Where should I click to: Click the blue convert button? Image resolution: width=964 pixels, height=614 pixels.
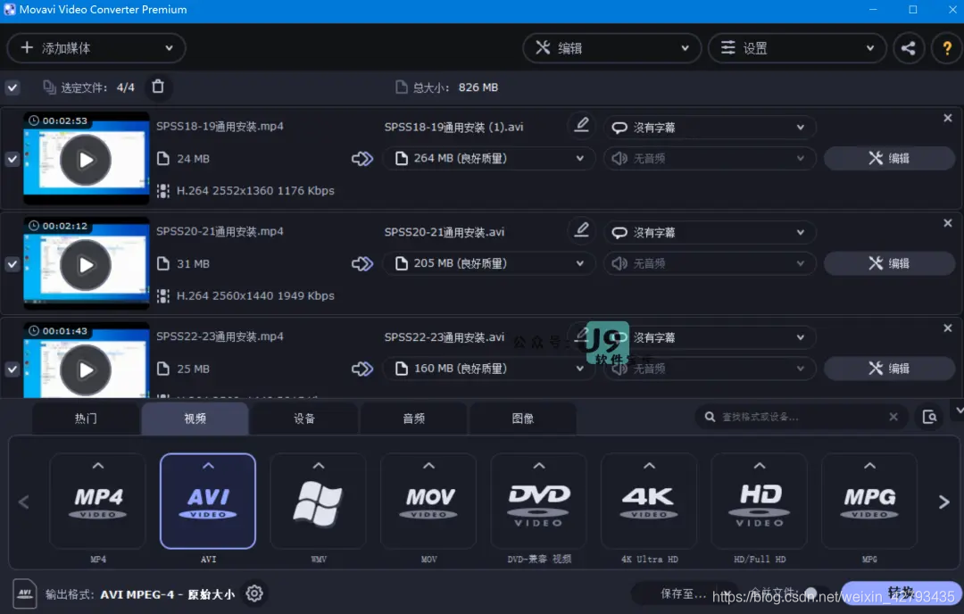(x=902, y=593)
